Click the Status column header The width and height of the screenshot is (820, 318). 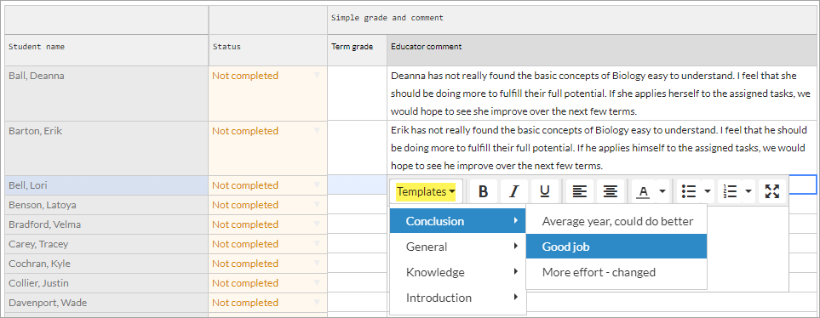(x=267, y=50)
